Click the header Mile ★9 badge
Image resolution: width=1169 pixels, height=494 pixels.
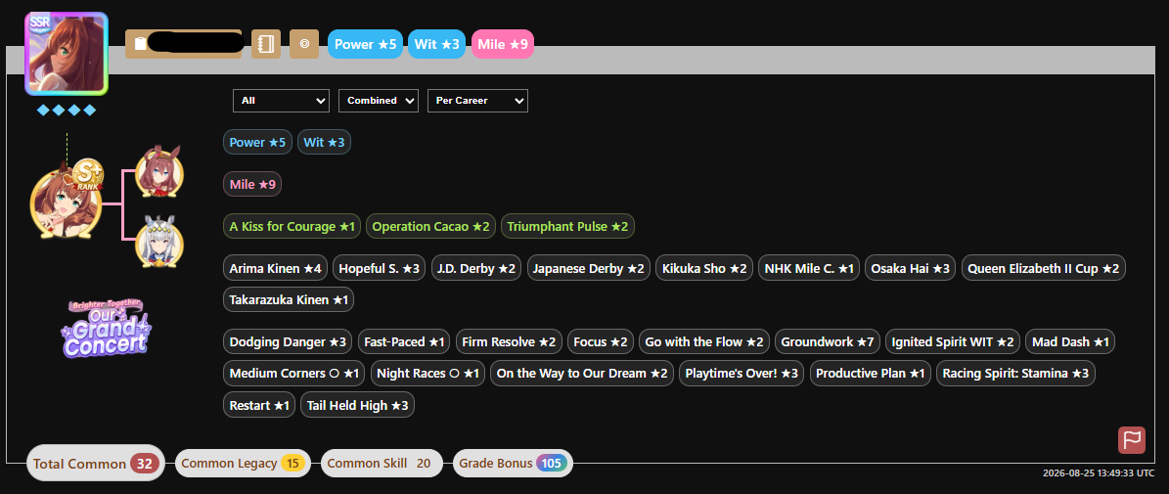[x=503, y=44]
